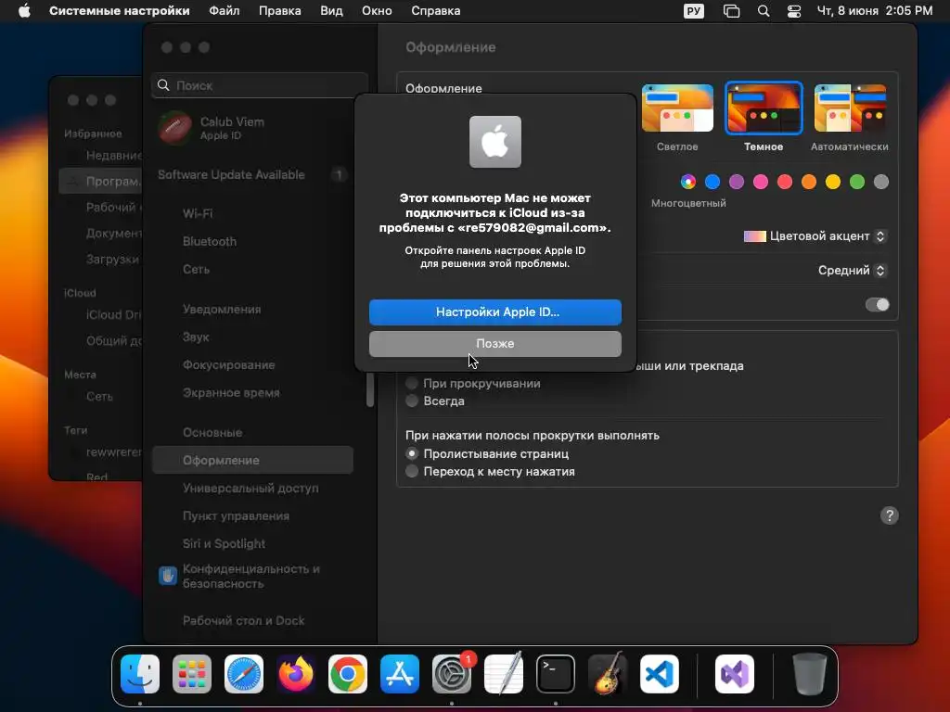
Task: Launch Google Chrome from the Dock
Action: pos(348,674)
